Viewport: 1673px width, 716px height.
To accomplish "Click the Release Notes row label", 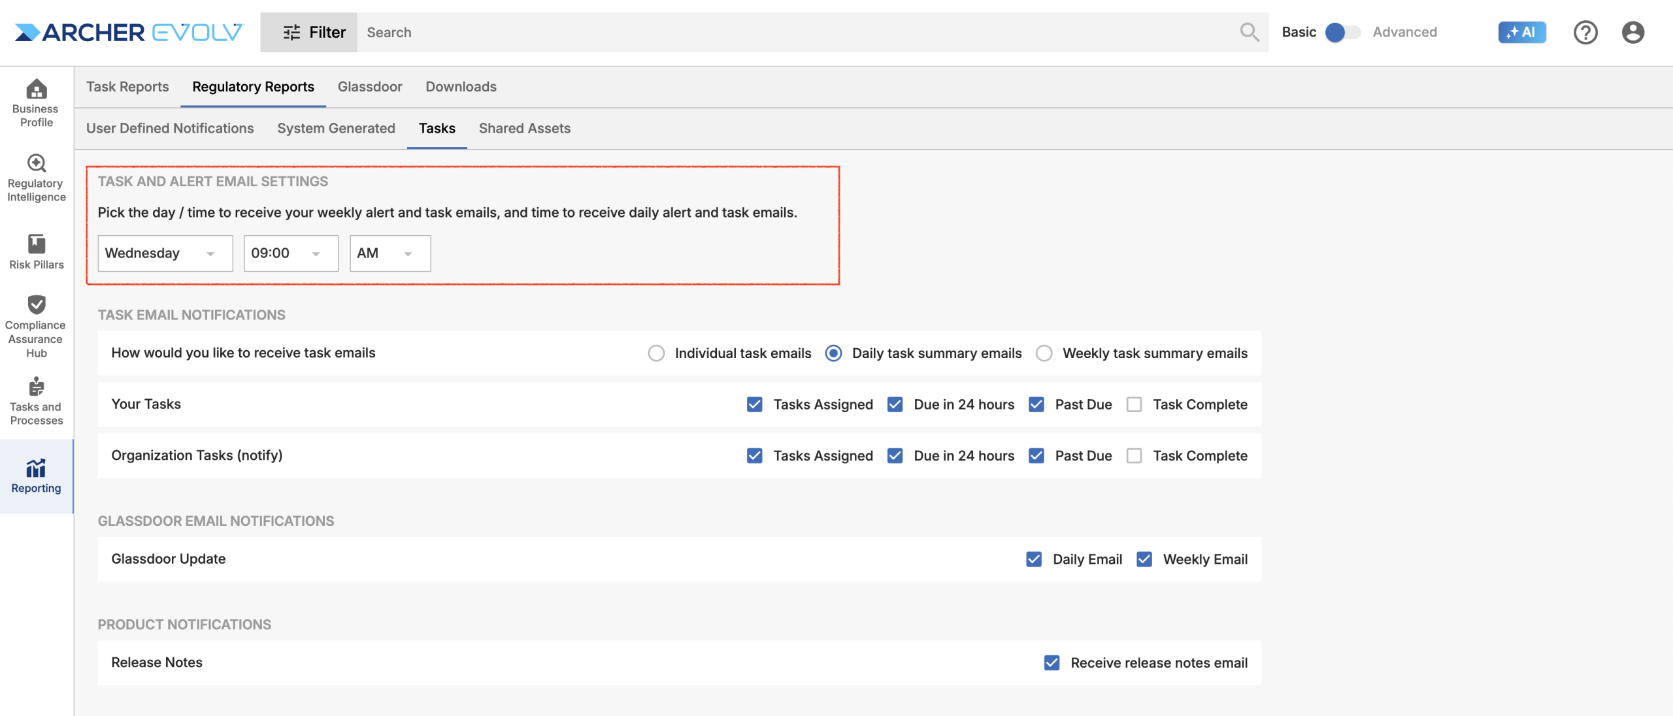I will (x=157, y=662).
